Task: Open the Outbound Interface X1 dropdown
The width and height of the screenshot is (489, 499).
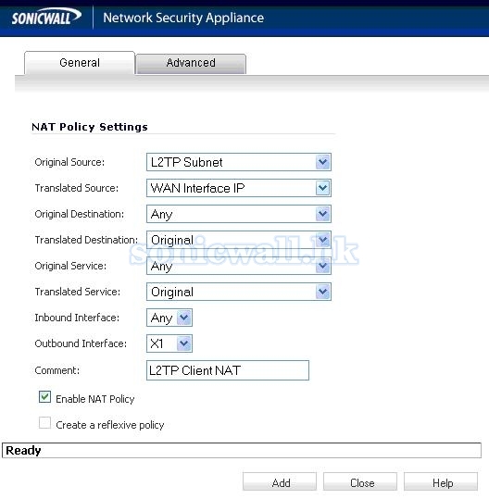Action: tap(169, 343)
